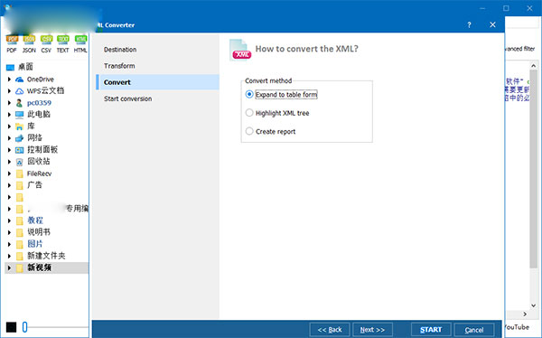Viewport: 542px width, 338px height.
Task: Click the WPS cloud documents icon
Action: pos(20,91)
